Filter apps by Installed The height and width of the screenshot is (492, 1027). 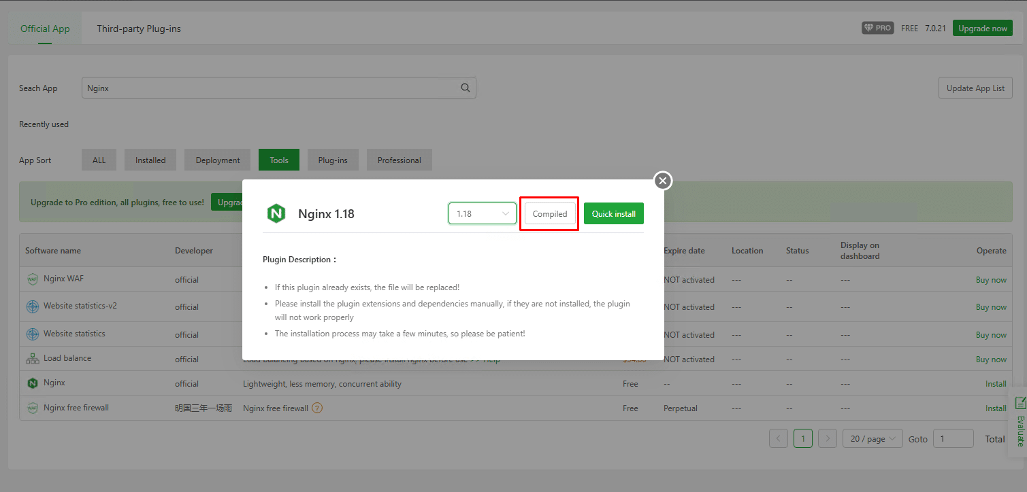tap(150, 160)
